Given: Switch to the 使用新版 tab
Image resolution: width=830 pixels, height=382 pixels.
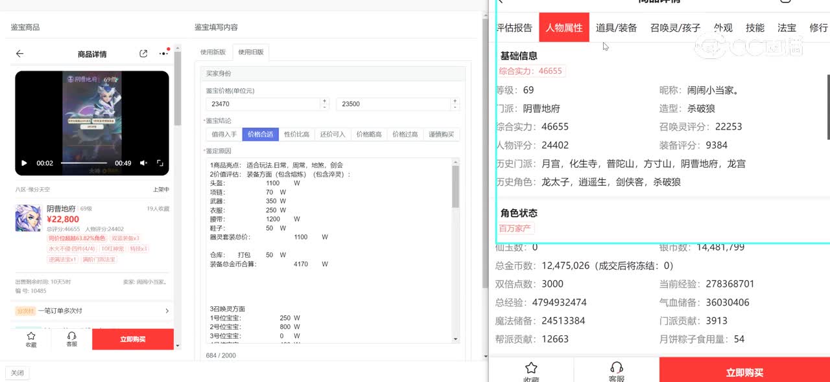Looking at the screenshot, I should pyautogui.click(x=213, y=52).
